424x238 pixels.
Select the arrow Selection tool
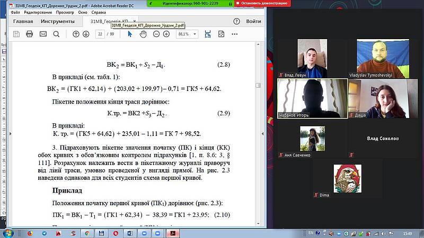point(130,34)
